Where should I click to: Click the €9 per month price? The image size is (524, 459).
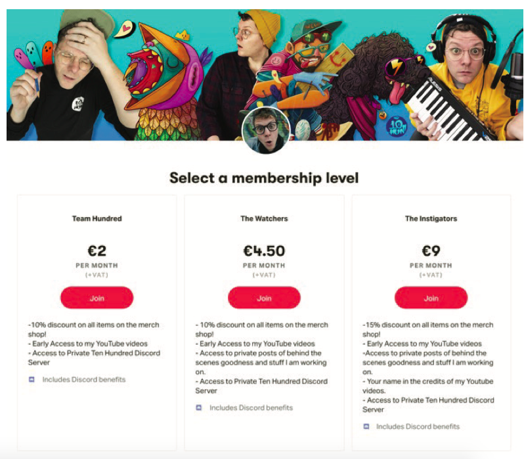(x=431, y=251)
